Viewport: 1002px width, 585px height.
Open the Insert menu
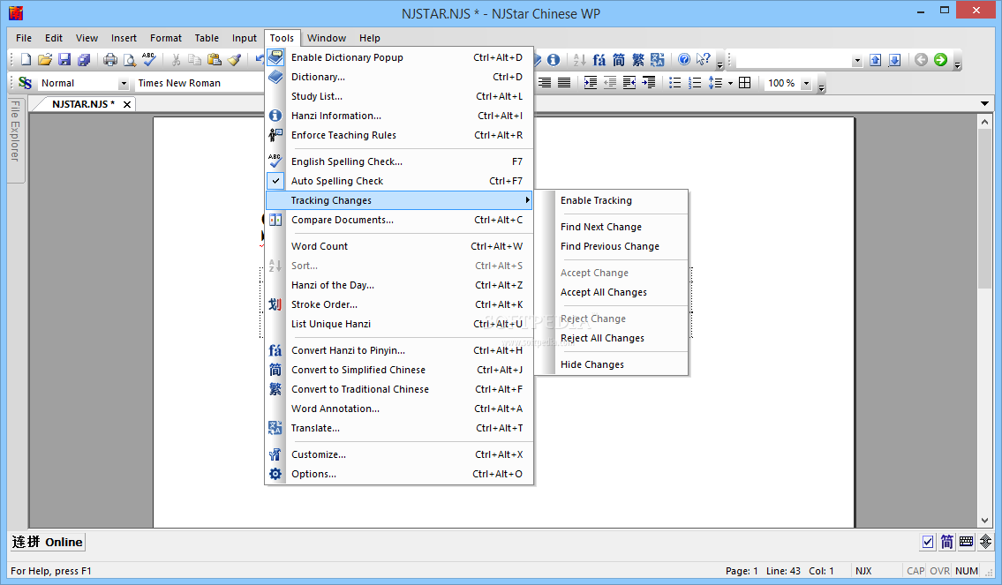tap(124, 38)
